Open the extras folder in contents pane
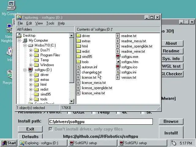The width and height of the screenshot is (196, 147). [79, 41]
